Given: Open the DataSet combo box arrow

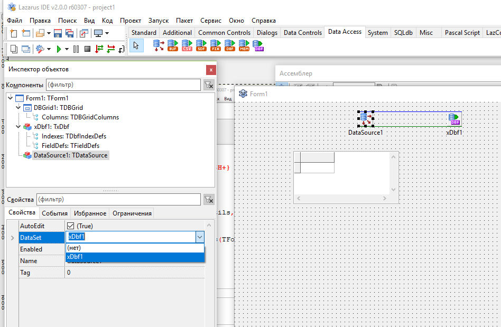Looking at the screenshot, I should pyautogui.click(x=200, y=237).
